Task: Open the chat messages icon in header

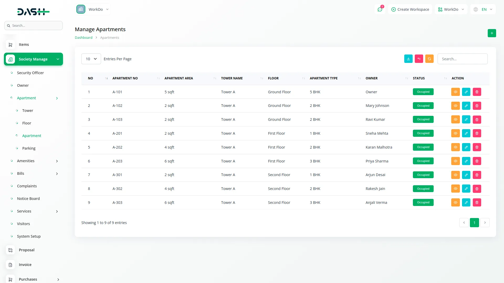Action: click(x=380, y=9)
